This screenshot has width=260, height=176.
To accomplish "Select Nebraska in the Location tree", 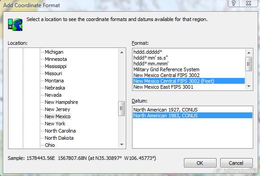I will (x=55, y=88).
